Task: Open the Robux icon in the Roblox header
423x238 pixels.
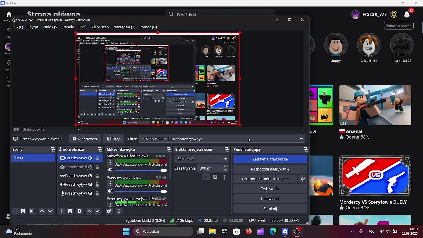Action: coord(394,14)
